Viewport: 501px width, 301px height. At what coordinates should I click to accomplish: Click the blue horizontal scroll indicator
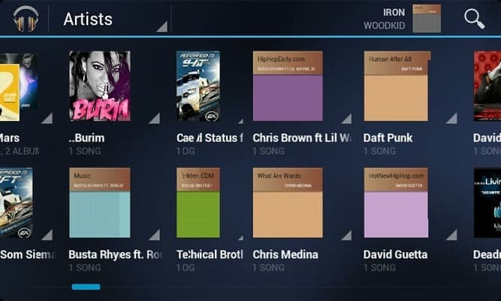click(86, 287)
